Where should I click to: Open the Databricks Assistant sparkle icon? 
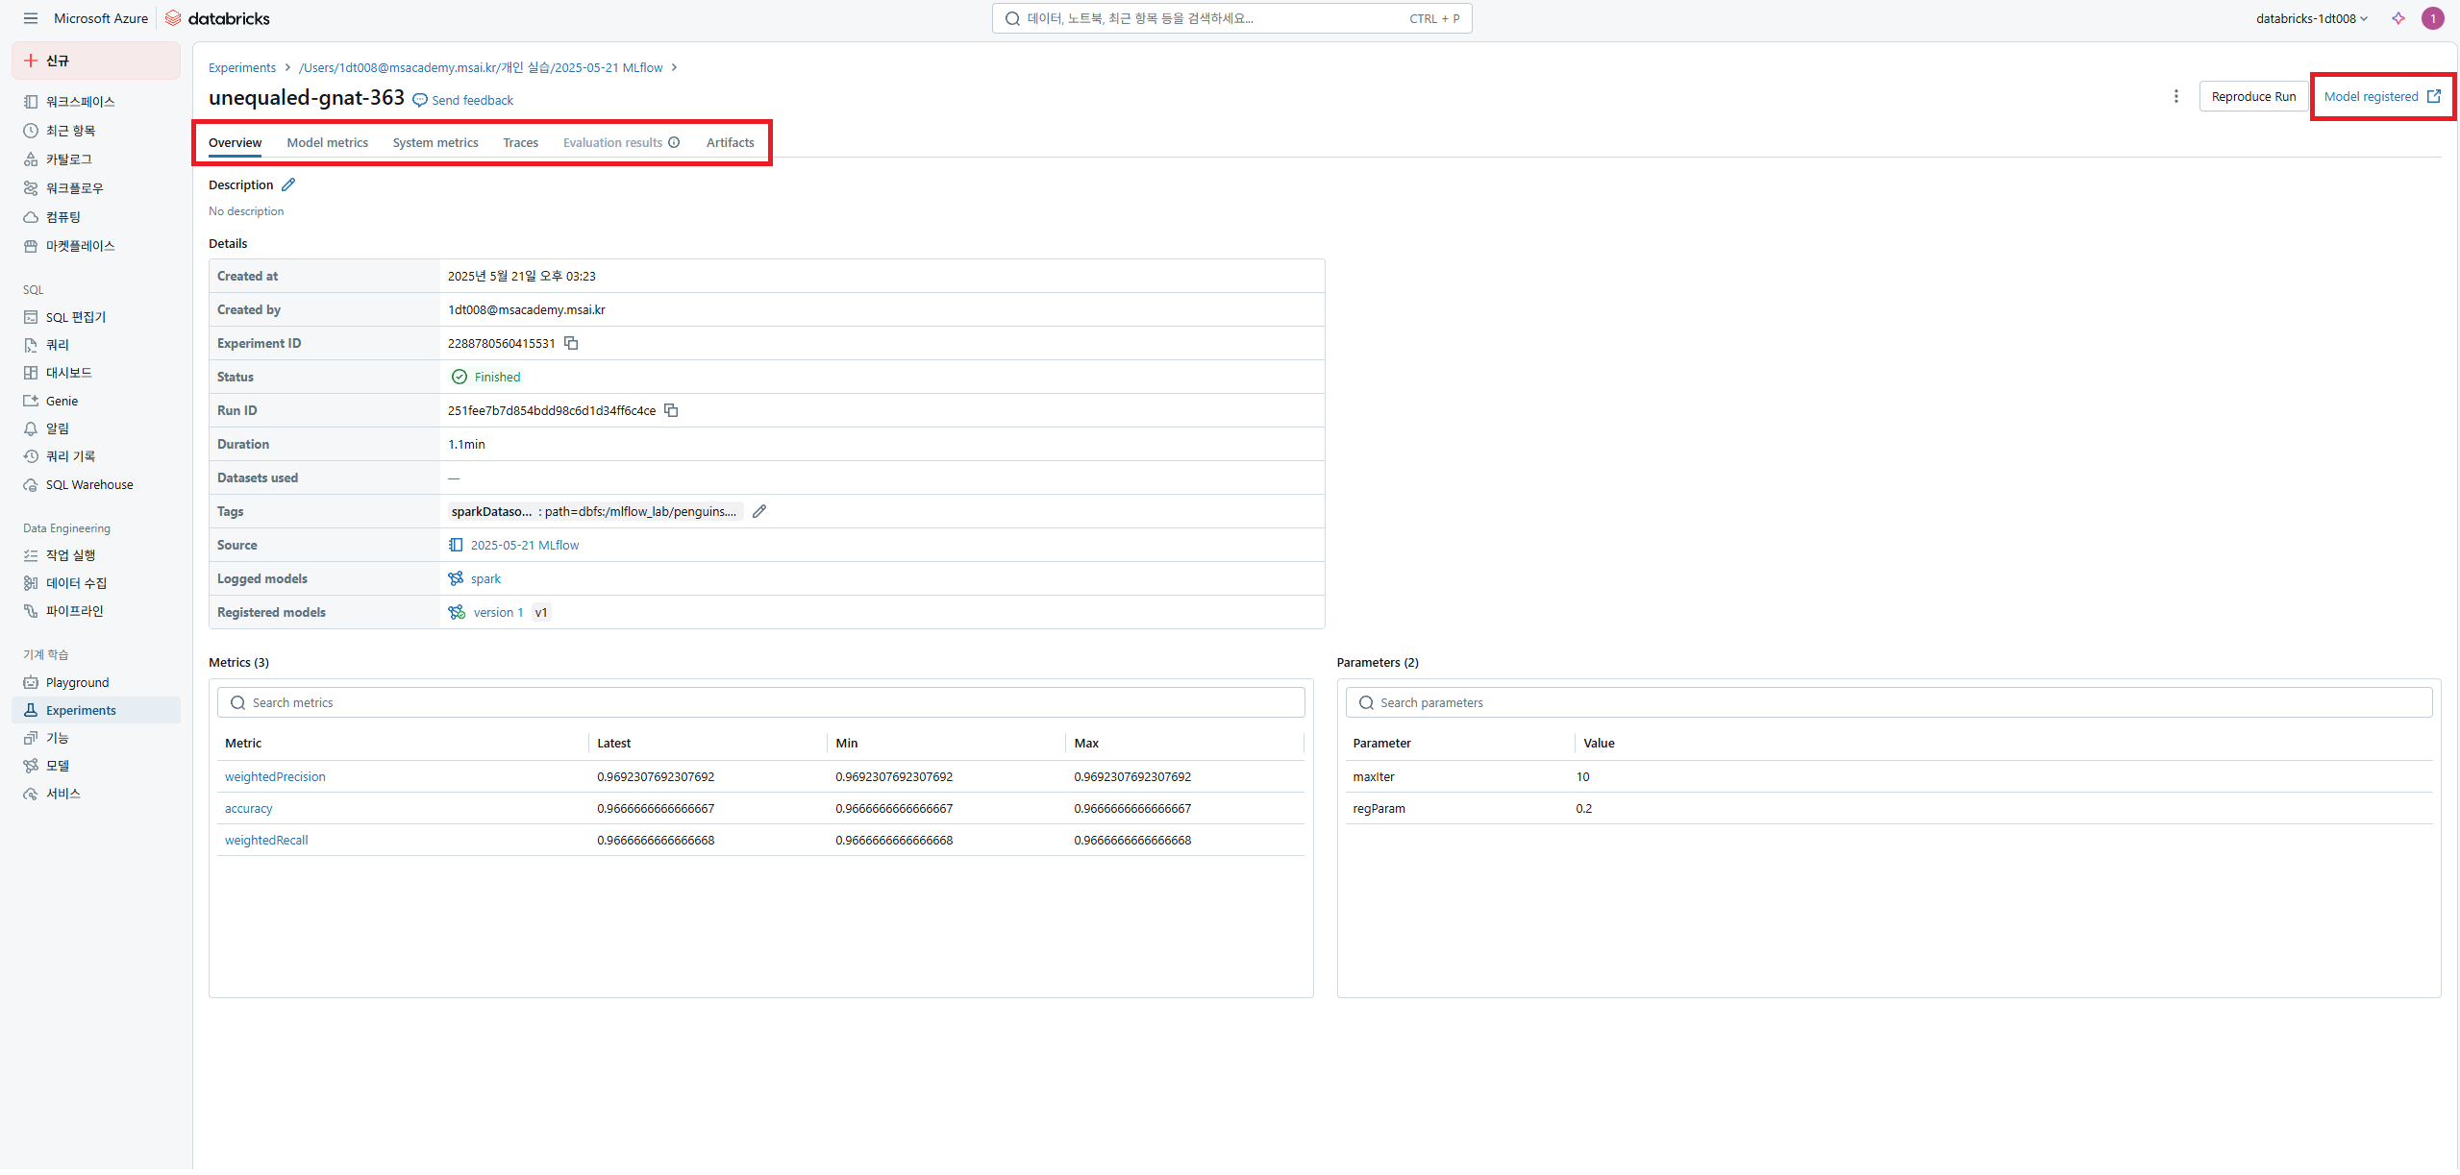(x=2398, y=18)
